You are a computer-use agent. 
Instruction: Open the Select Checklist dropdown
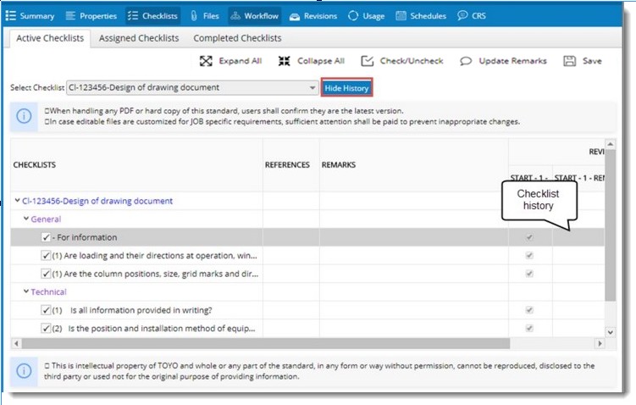point(311,87)
